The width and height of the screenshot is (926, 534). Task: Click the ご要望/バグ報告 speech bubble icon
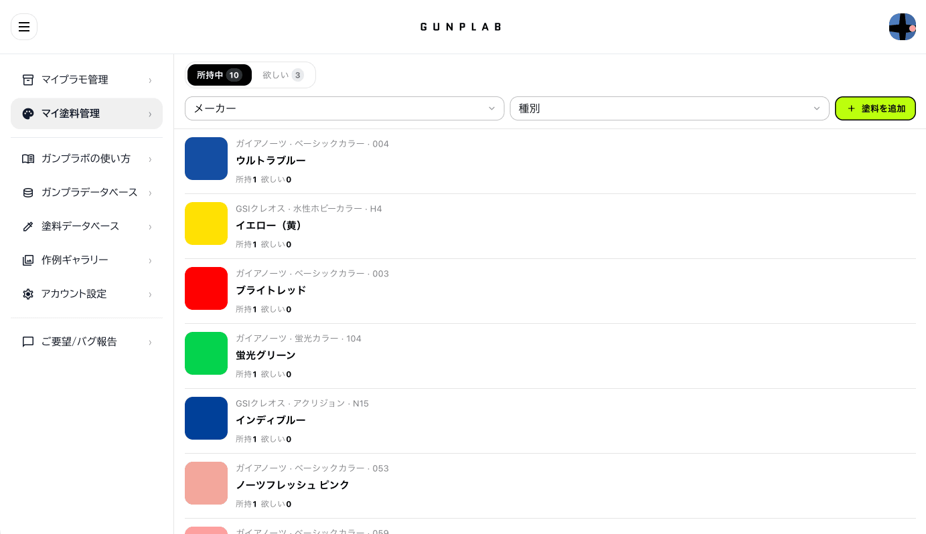tap(28, 342)
